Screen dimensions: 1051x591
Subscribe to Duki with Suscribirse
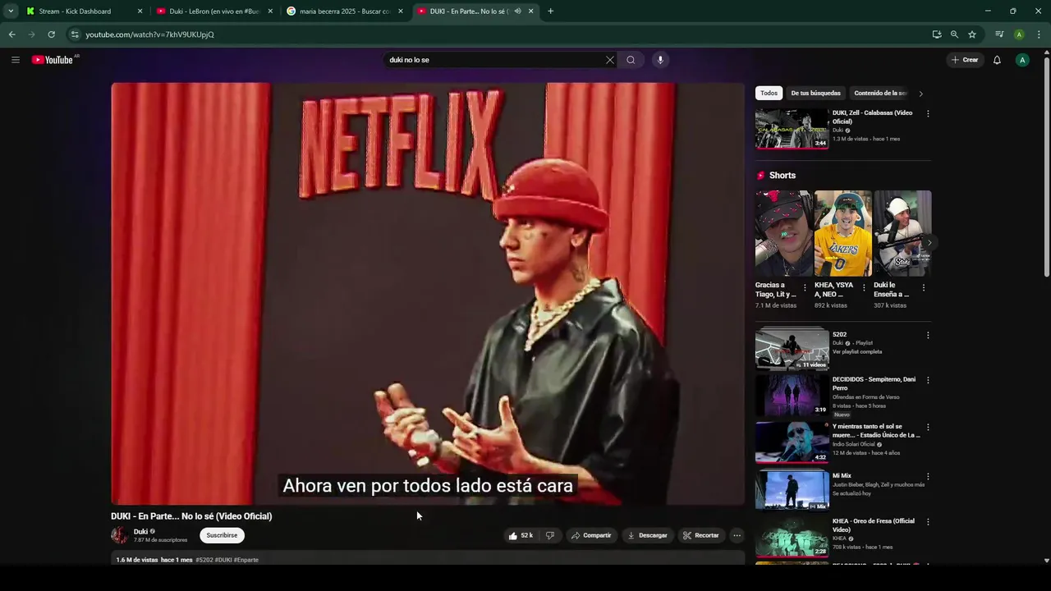(x=222, y=535)
